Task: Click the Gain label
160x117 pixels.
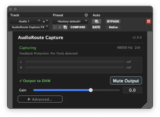Action: (x=23, y=90)
